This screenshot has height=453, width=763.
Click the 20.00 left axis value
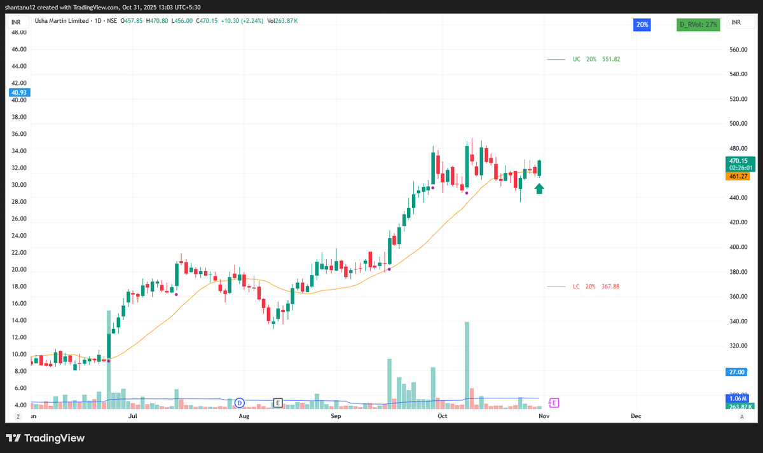[19, 269]
